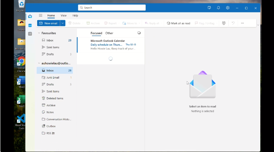Select Inbox under the account folders

[55, 71]
